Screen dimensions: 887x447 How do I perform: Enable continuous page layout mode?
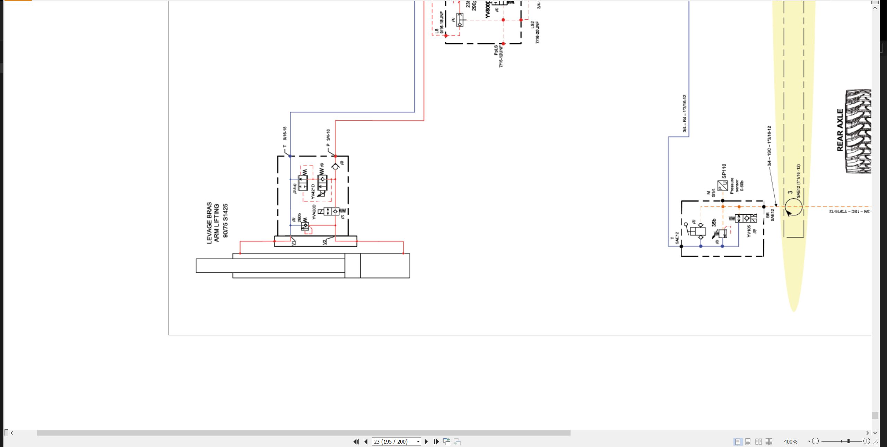coord(748,441)
